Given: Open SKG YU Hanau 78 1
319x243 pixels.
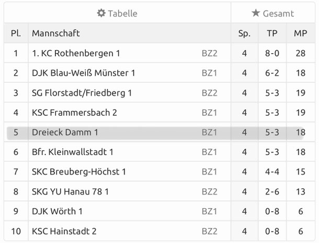Looking at the screenshot, I should 71,191.
